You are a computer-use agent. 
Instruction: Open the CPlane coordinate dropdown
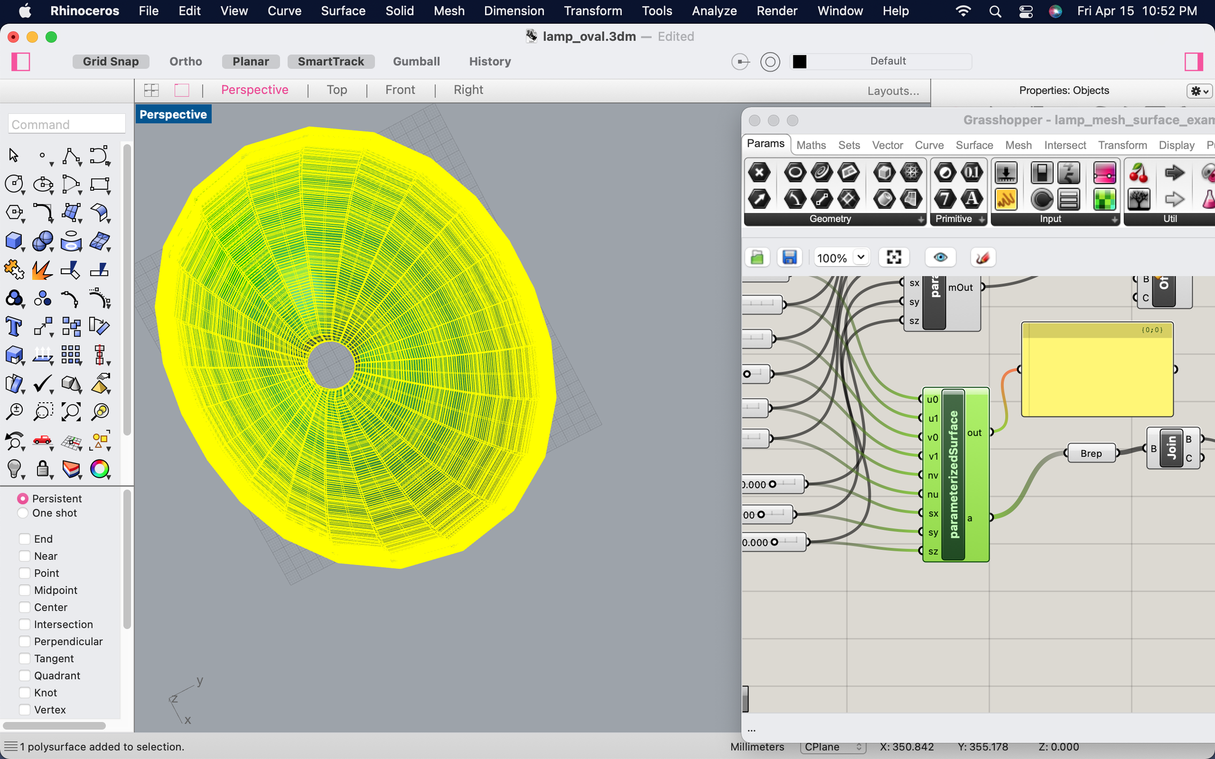point(833,747)
